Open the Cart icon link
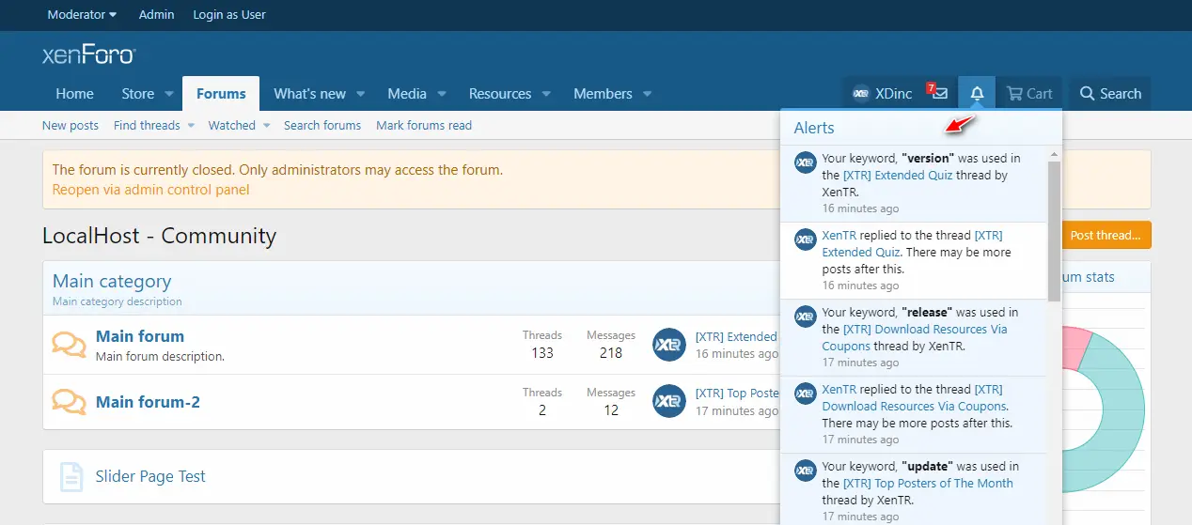This screenshot has width=1192, height=525. pos(1029,93)
